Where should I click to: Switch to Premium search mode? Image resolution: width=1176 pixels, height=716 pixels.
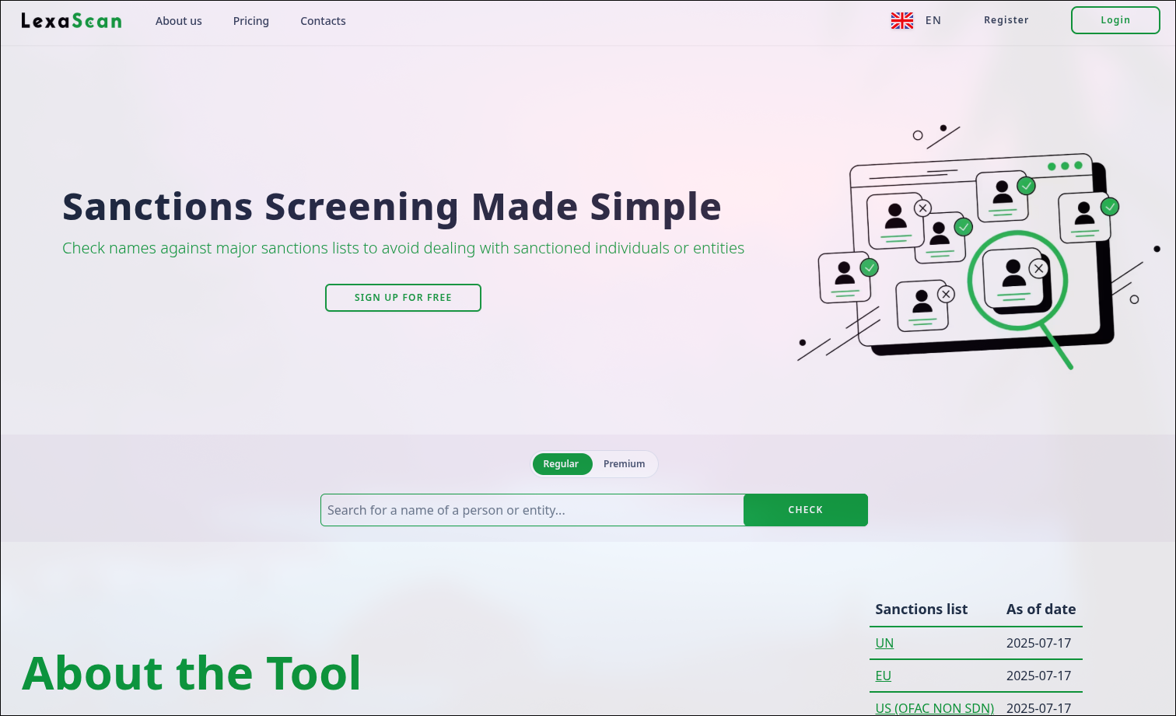coord(624,464)
